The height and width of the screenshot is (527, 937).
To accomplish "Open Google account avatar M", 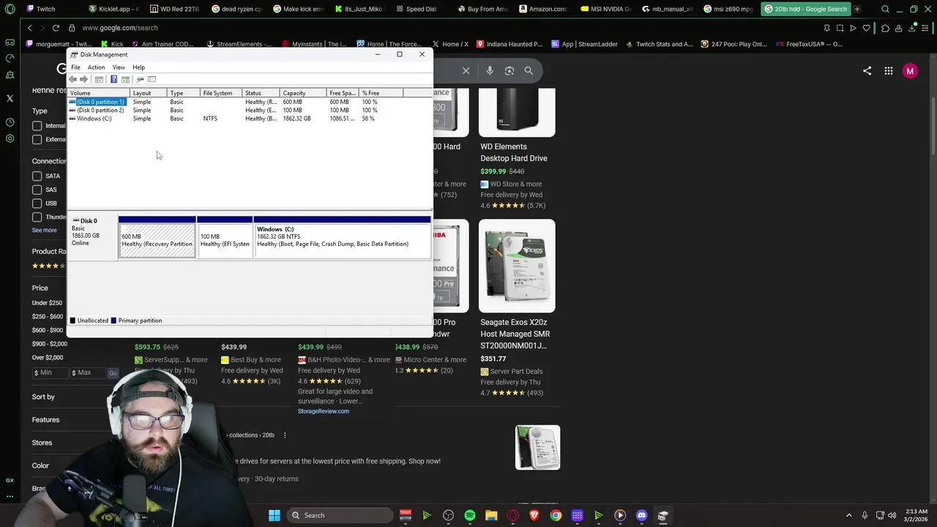I will tap(910, 71).
